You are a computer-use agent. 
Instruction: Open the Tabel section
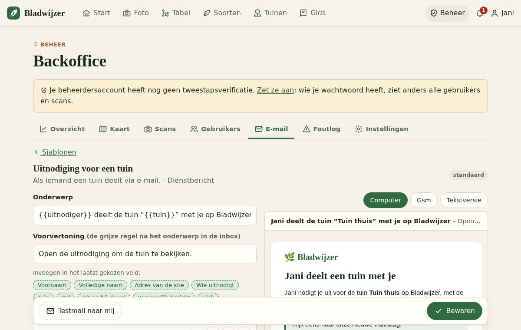tap(176, 13)
